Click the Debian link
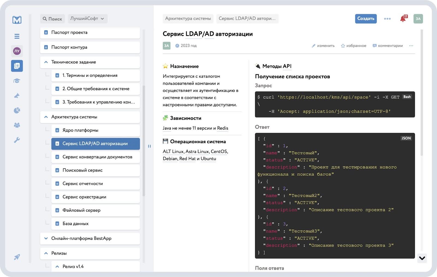This screenshot has width=437, height=277. click(170, 159)
